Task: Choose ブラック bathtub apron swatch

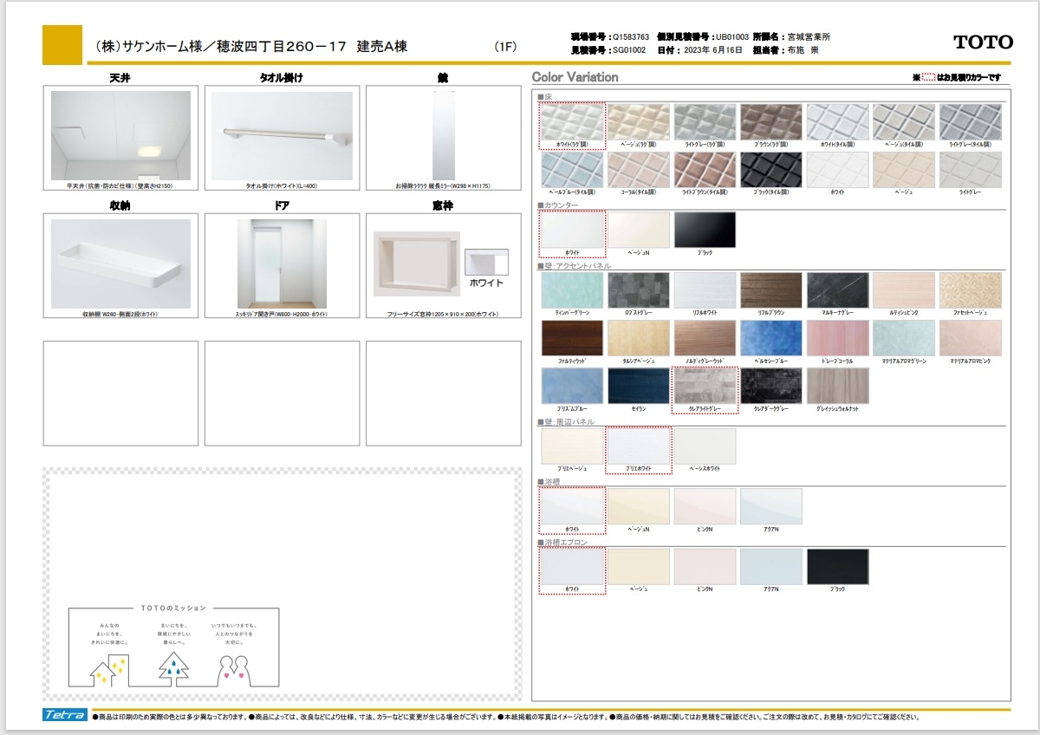Action: coord(837,567)
